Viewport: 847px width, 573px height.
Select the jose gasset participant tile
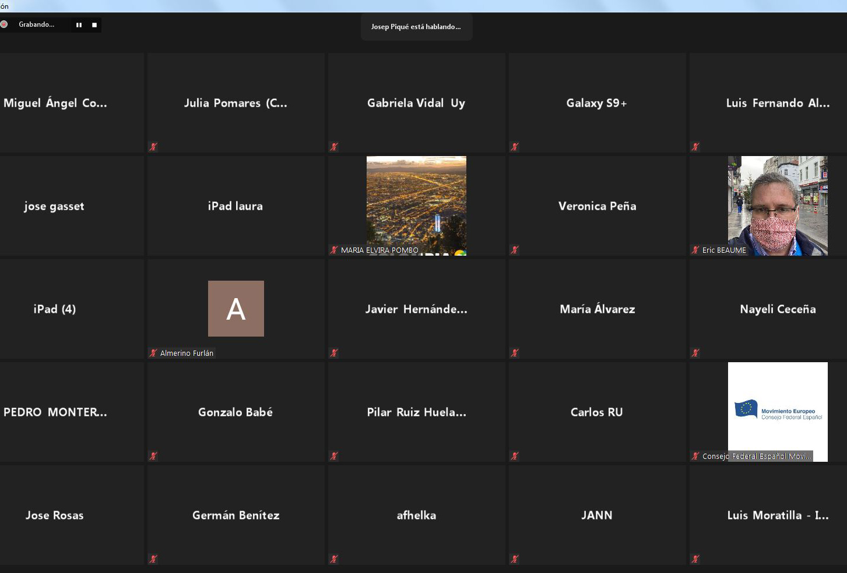click(x=54, y=206)
